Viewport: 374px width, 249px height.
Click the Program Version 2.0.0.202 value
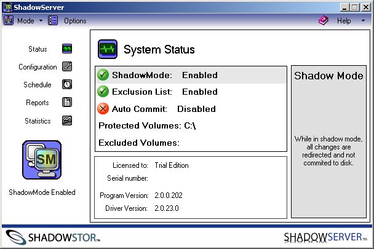pyautogui.click(x=169, y=196)
